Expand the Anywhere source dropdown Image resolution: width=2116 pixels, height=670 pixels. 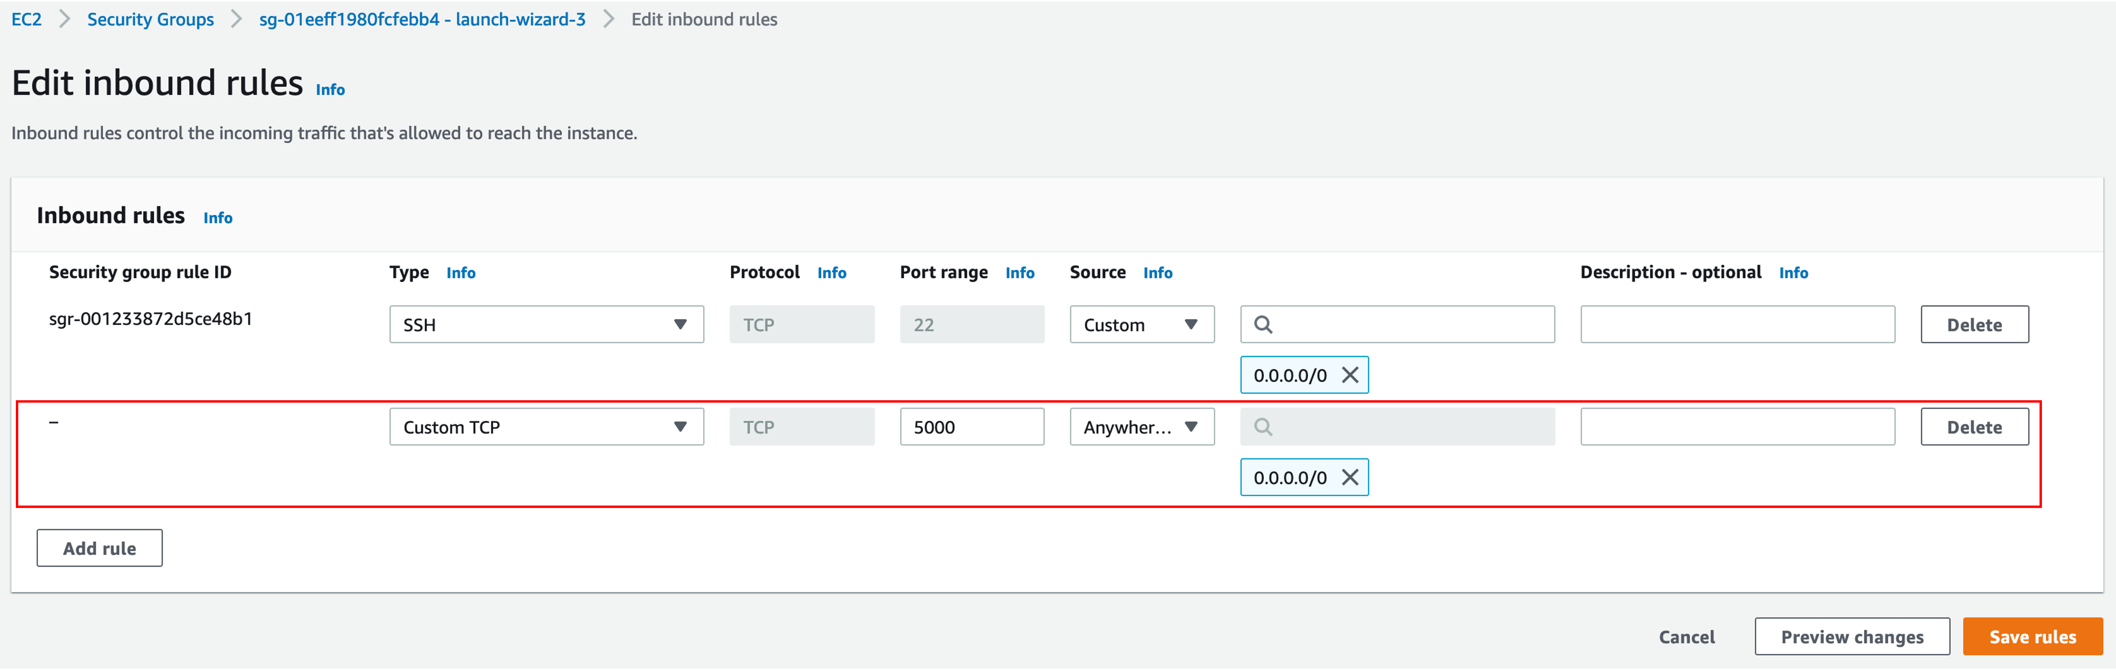tap(1141, 427)
